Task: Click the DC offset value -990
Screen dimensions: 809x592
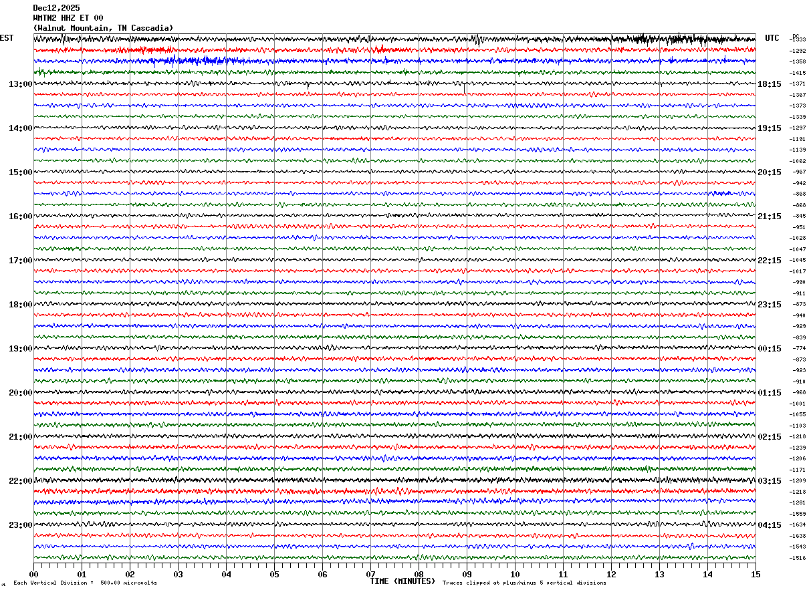Action: pyautogui.click(x=799, y=282)
